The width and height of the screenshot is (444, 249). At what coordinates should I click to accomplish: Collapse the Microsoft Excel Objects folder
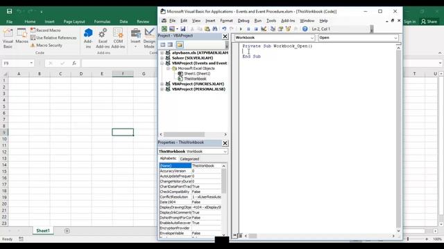pos(168,68)
